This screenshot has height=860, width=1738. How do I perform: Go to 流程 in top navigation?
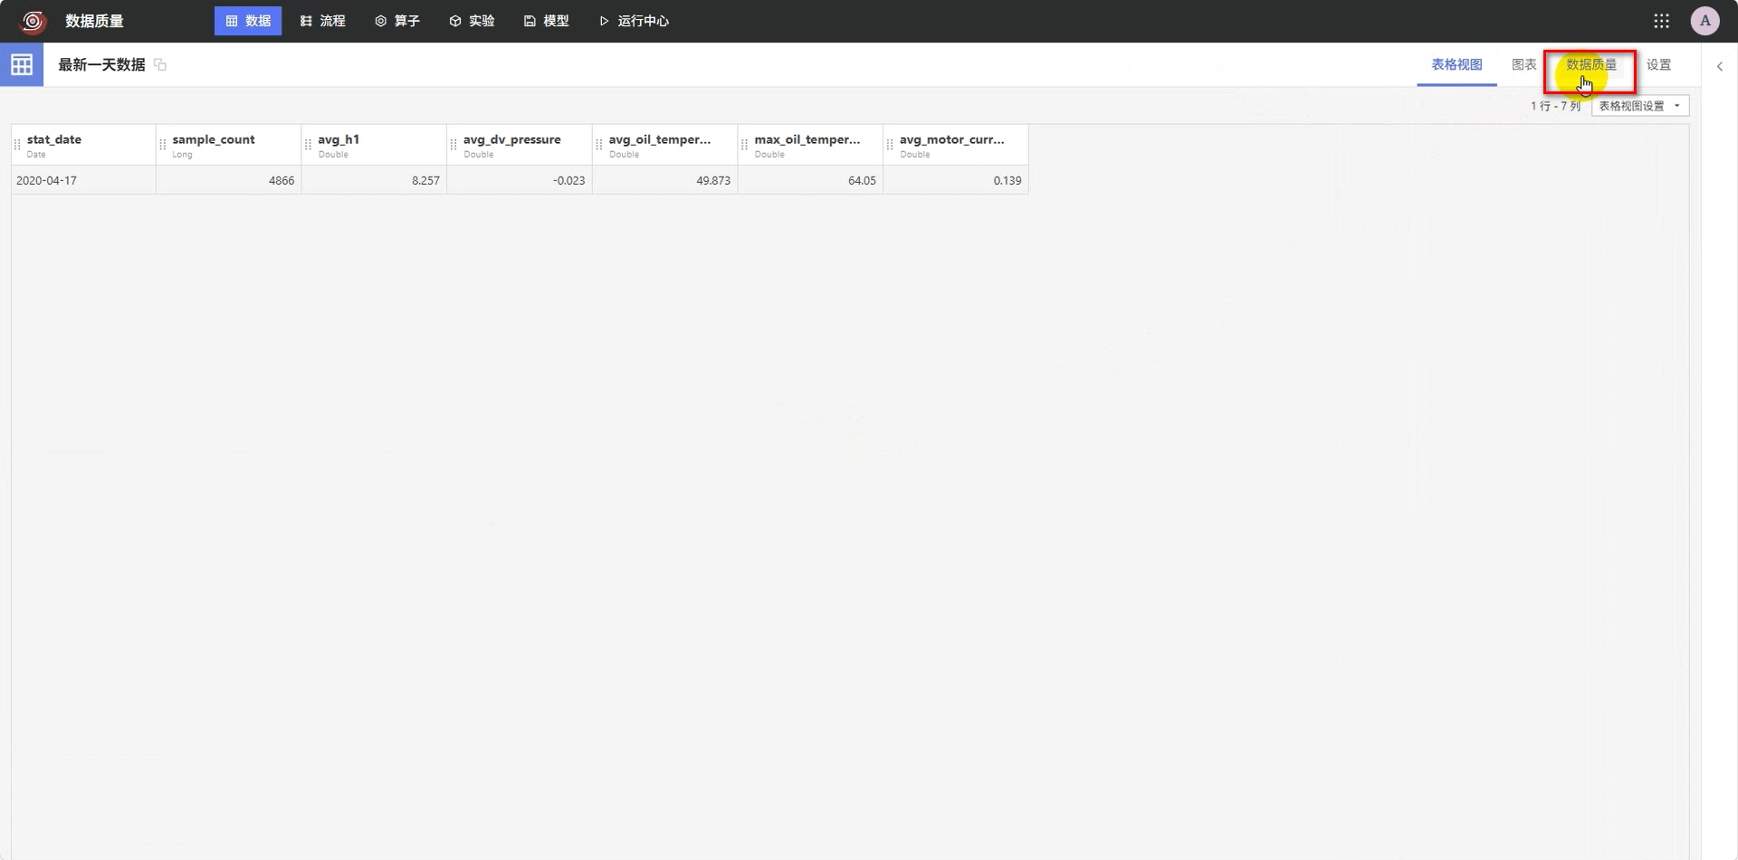point(322,21)
